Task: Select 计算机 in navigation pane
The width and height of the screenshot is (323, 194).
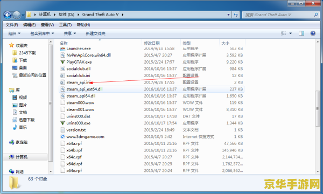Action: click(22, 157)
